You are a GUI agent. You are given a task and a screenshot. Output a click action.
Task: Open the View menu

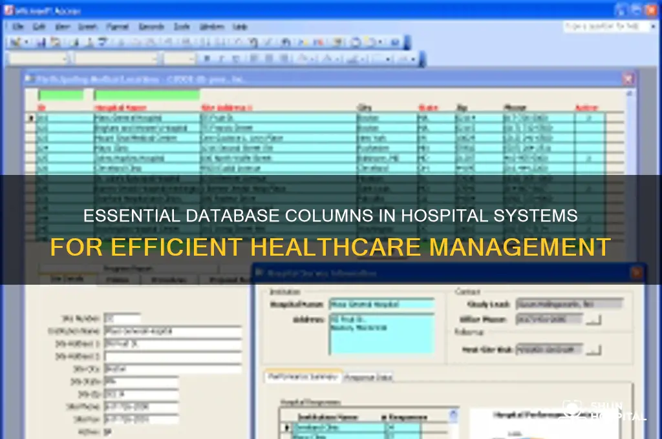pos(63,26)
